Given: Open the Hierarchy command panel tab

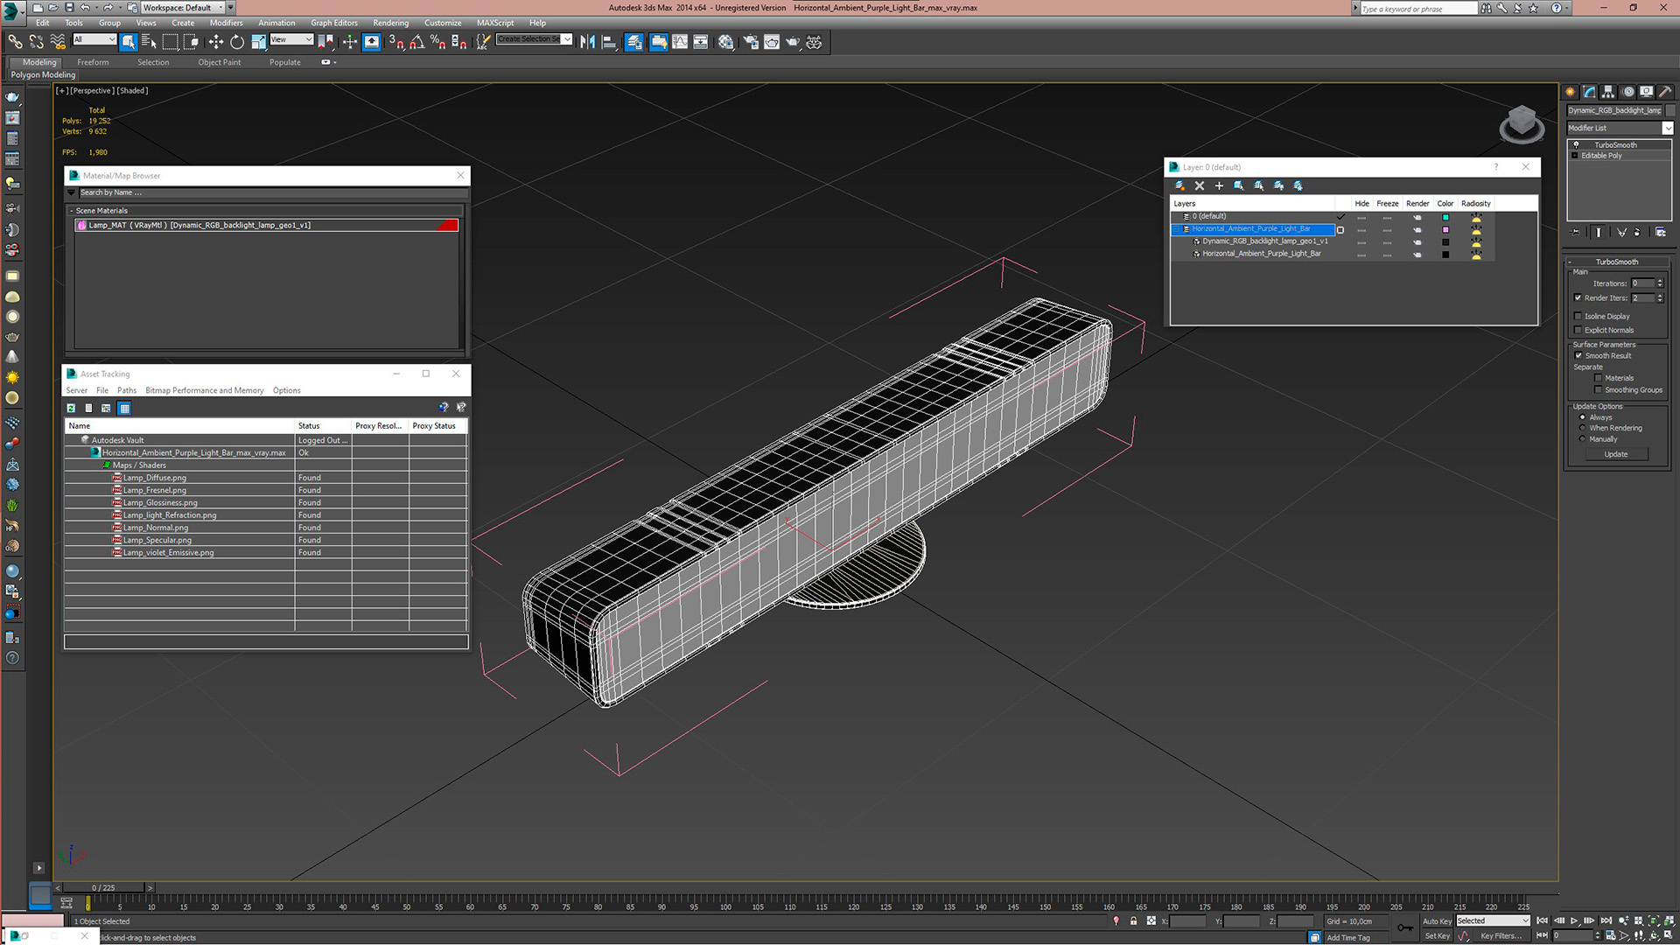Looking at the screenshot, I should pyautogui.click(x=1608, y=92).
